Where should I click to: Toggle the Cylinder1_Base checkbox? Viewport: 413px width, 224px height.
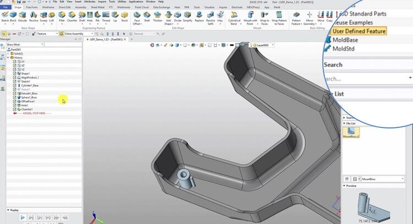(15, 85)
